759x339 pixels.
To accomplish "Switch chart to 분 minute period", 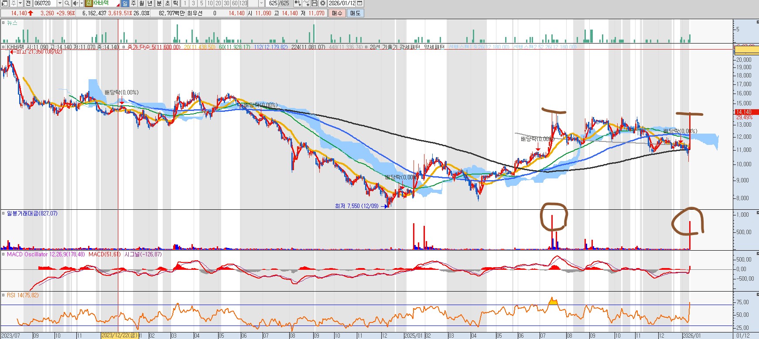I will click(159, 3).
